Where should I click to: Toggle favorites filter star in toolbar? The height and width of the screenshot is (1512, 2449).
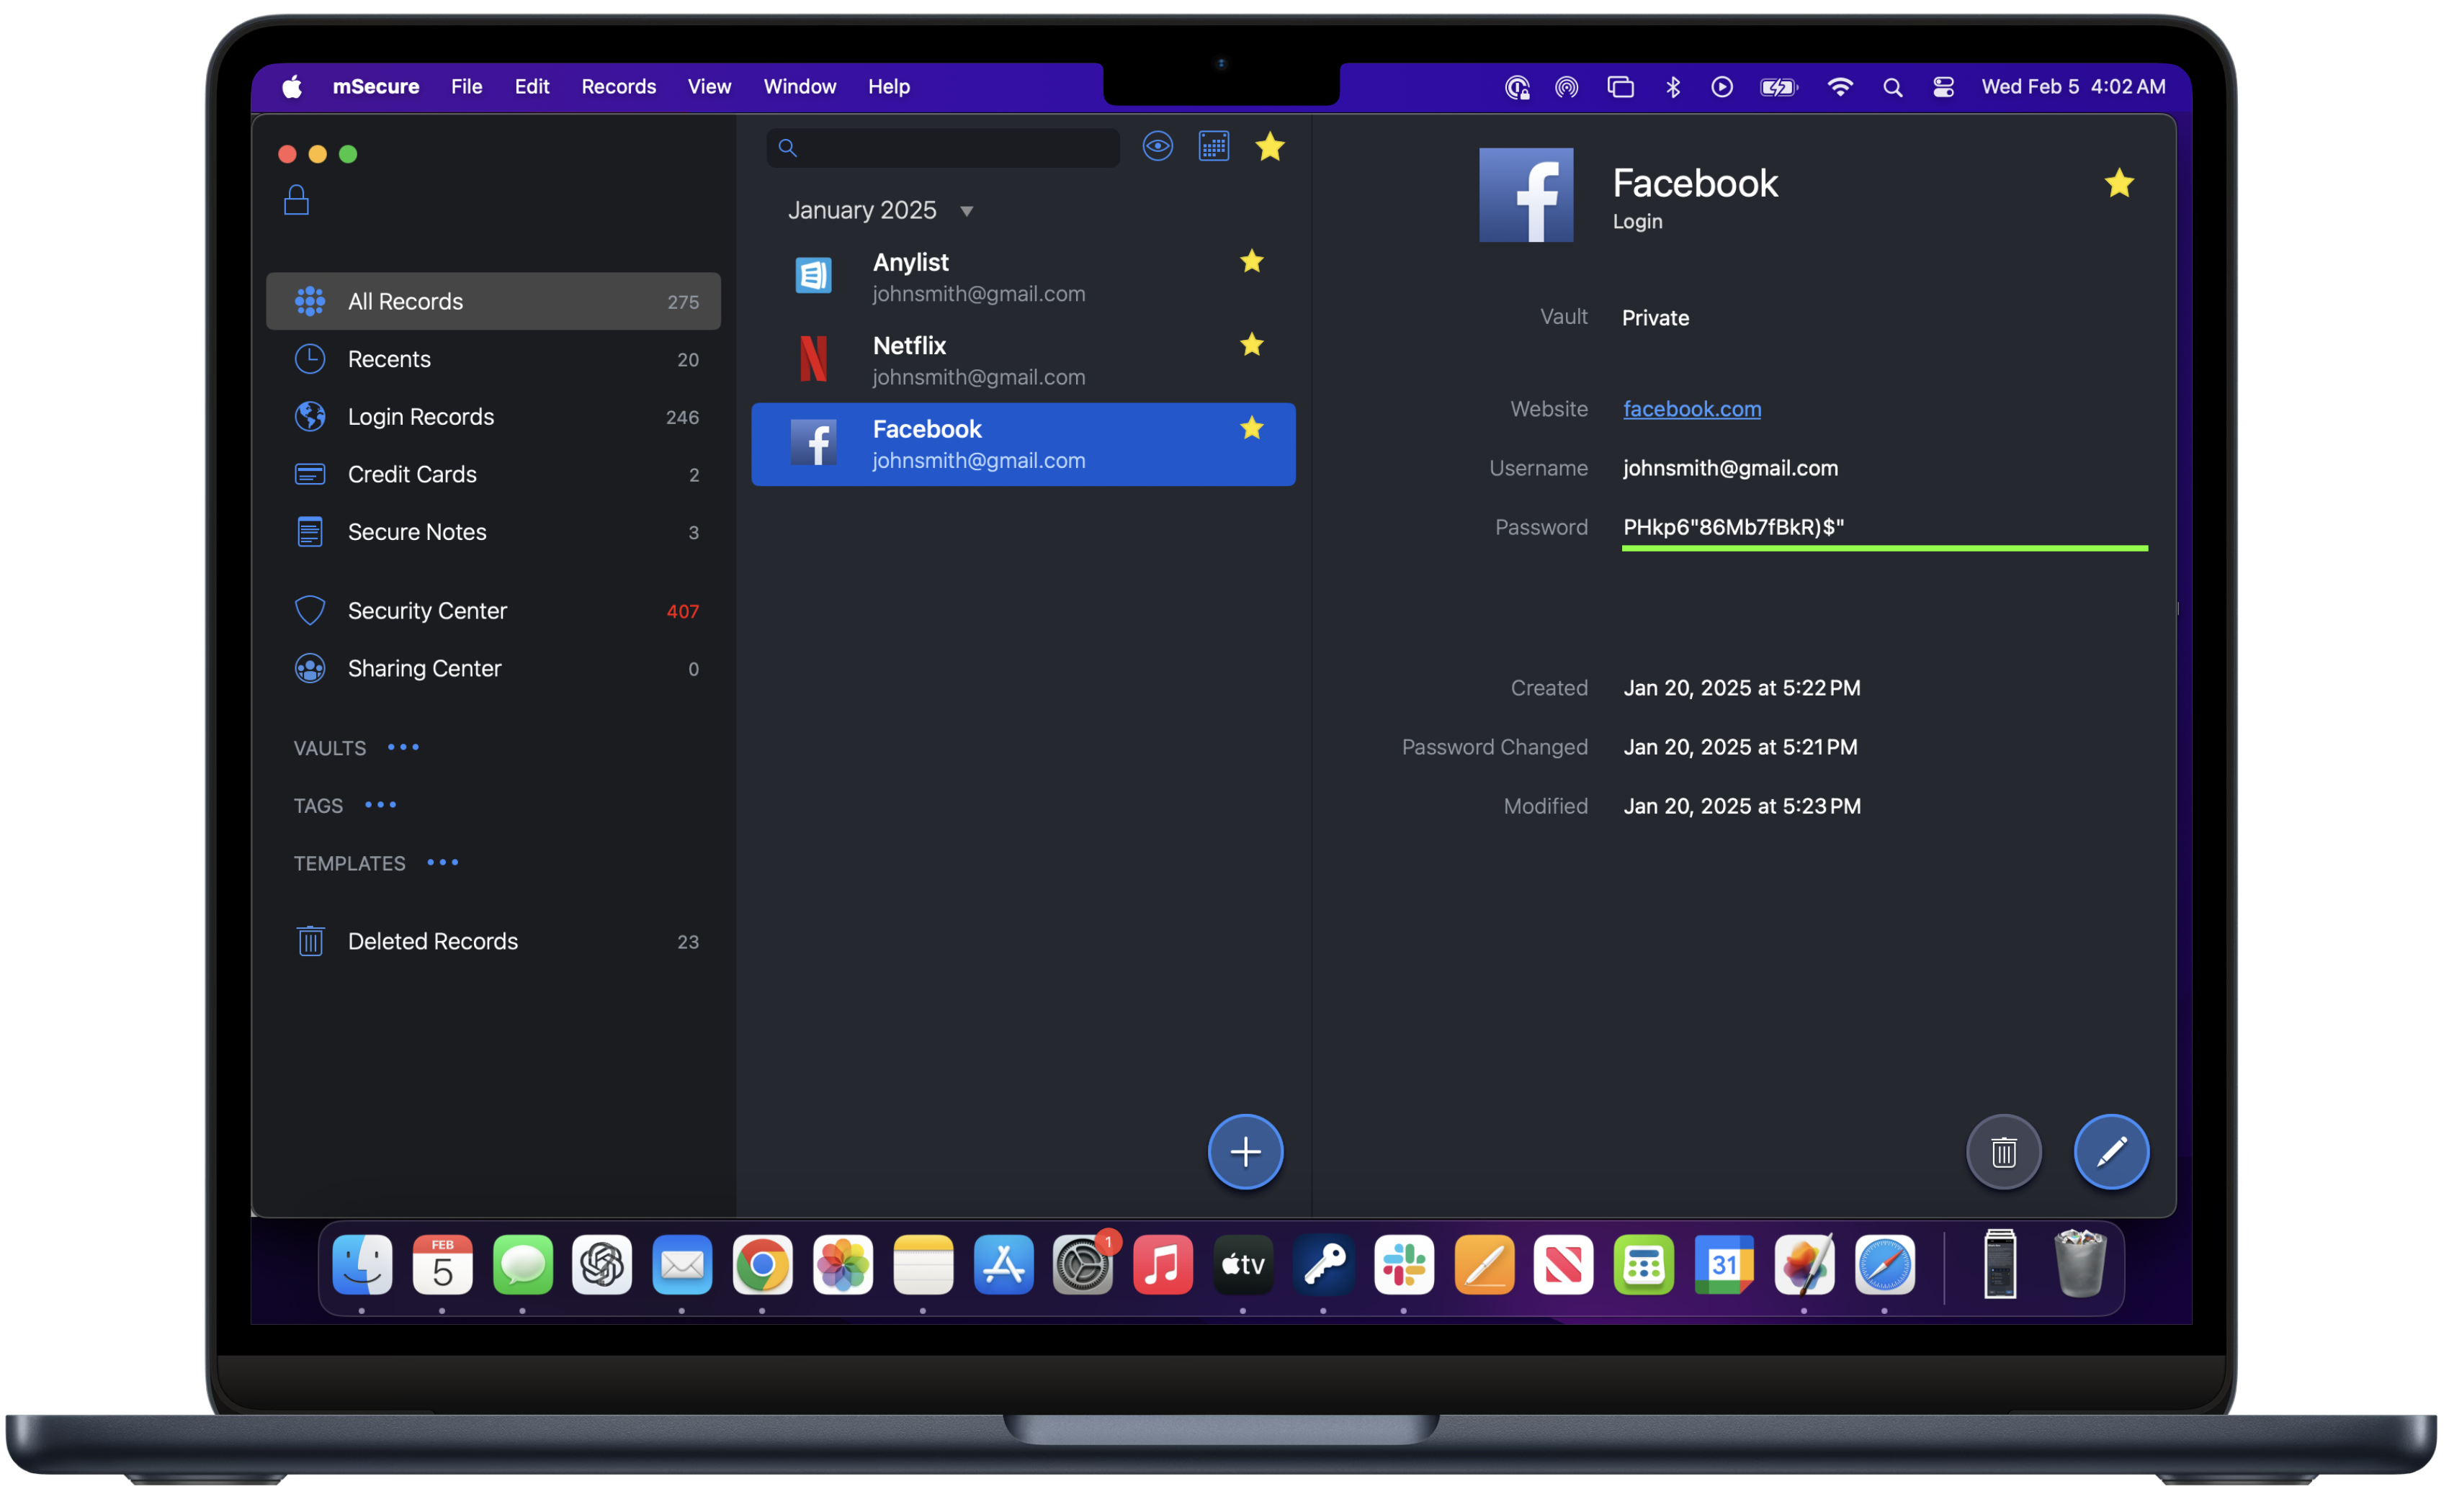1269,147
